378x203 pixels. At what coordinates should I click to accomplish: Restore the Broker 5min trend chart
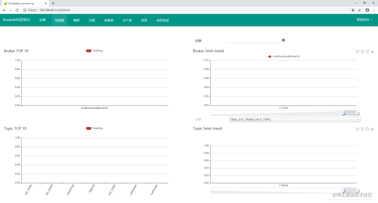tap(367, 51)
